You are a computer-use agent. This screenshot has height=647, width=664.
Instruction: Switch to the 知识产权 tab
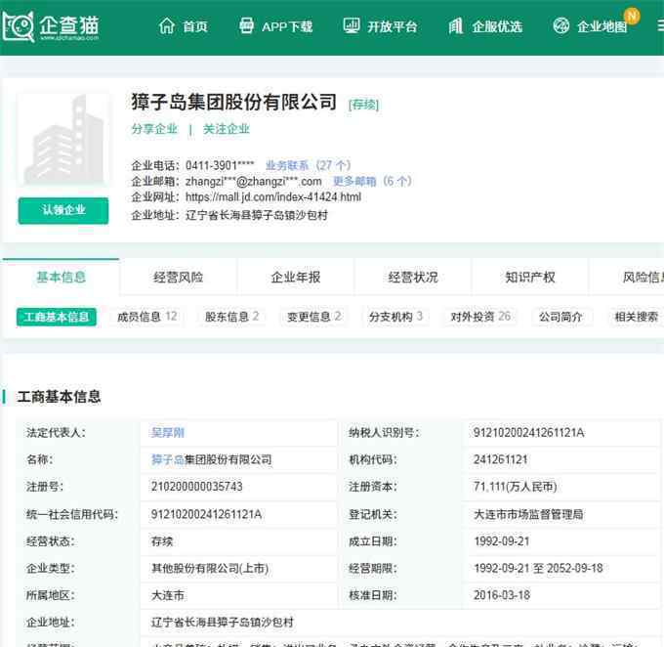(530, 277)
